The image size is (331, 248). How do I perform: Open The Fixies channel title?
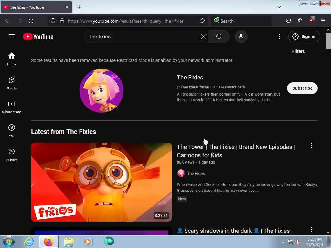tap(190, 77)
